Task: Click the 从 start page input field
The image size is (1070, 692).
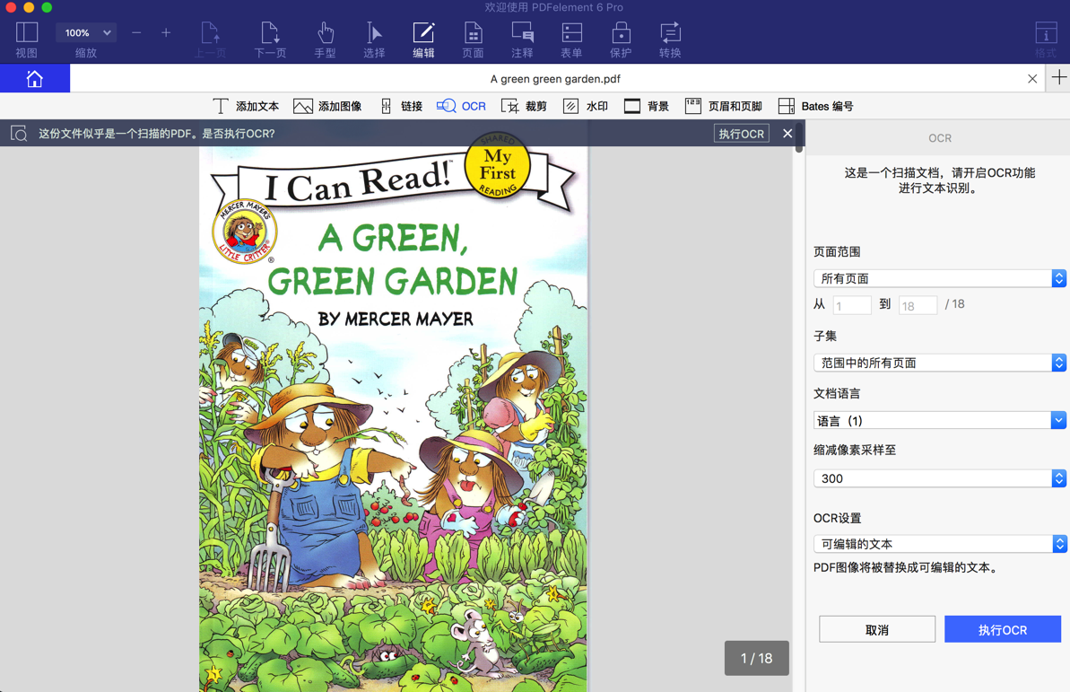Action: click(852, 305)
